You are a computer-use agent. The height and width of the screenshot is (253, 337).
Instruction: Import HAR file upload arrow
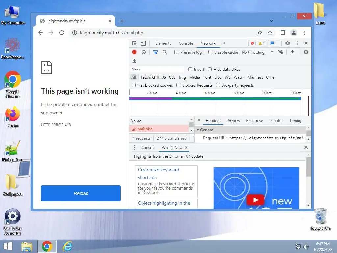293,52
